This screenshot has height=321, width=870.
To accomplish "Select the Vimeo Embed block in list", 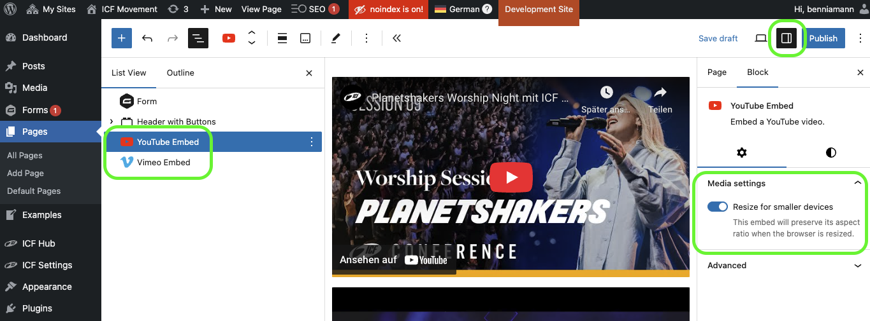I will tap(163, 162).
